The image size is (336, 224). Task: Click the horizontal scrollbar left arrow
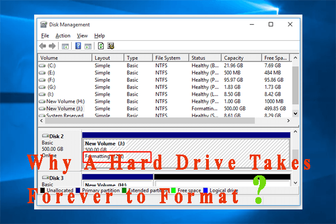[41, 121]
